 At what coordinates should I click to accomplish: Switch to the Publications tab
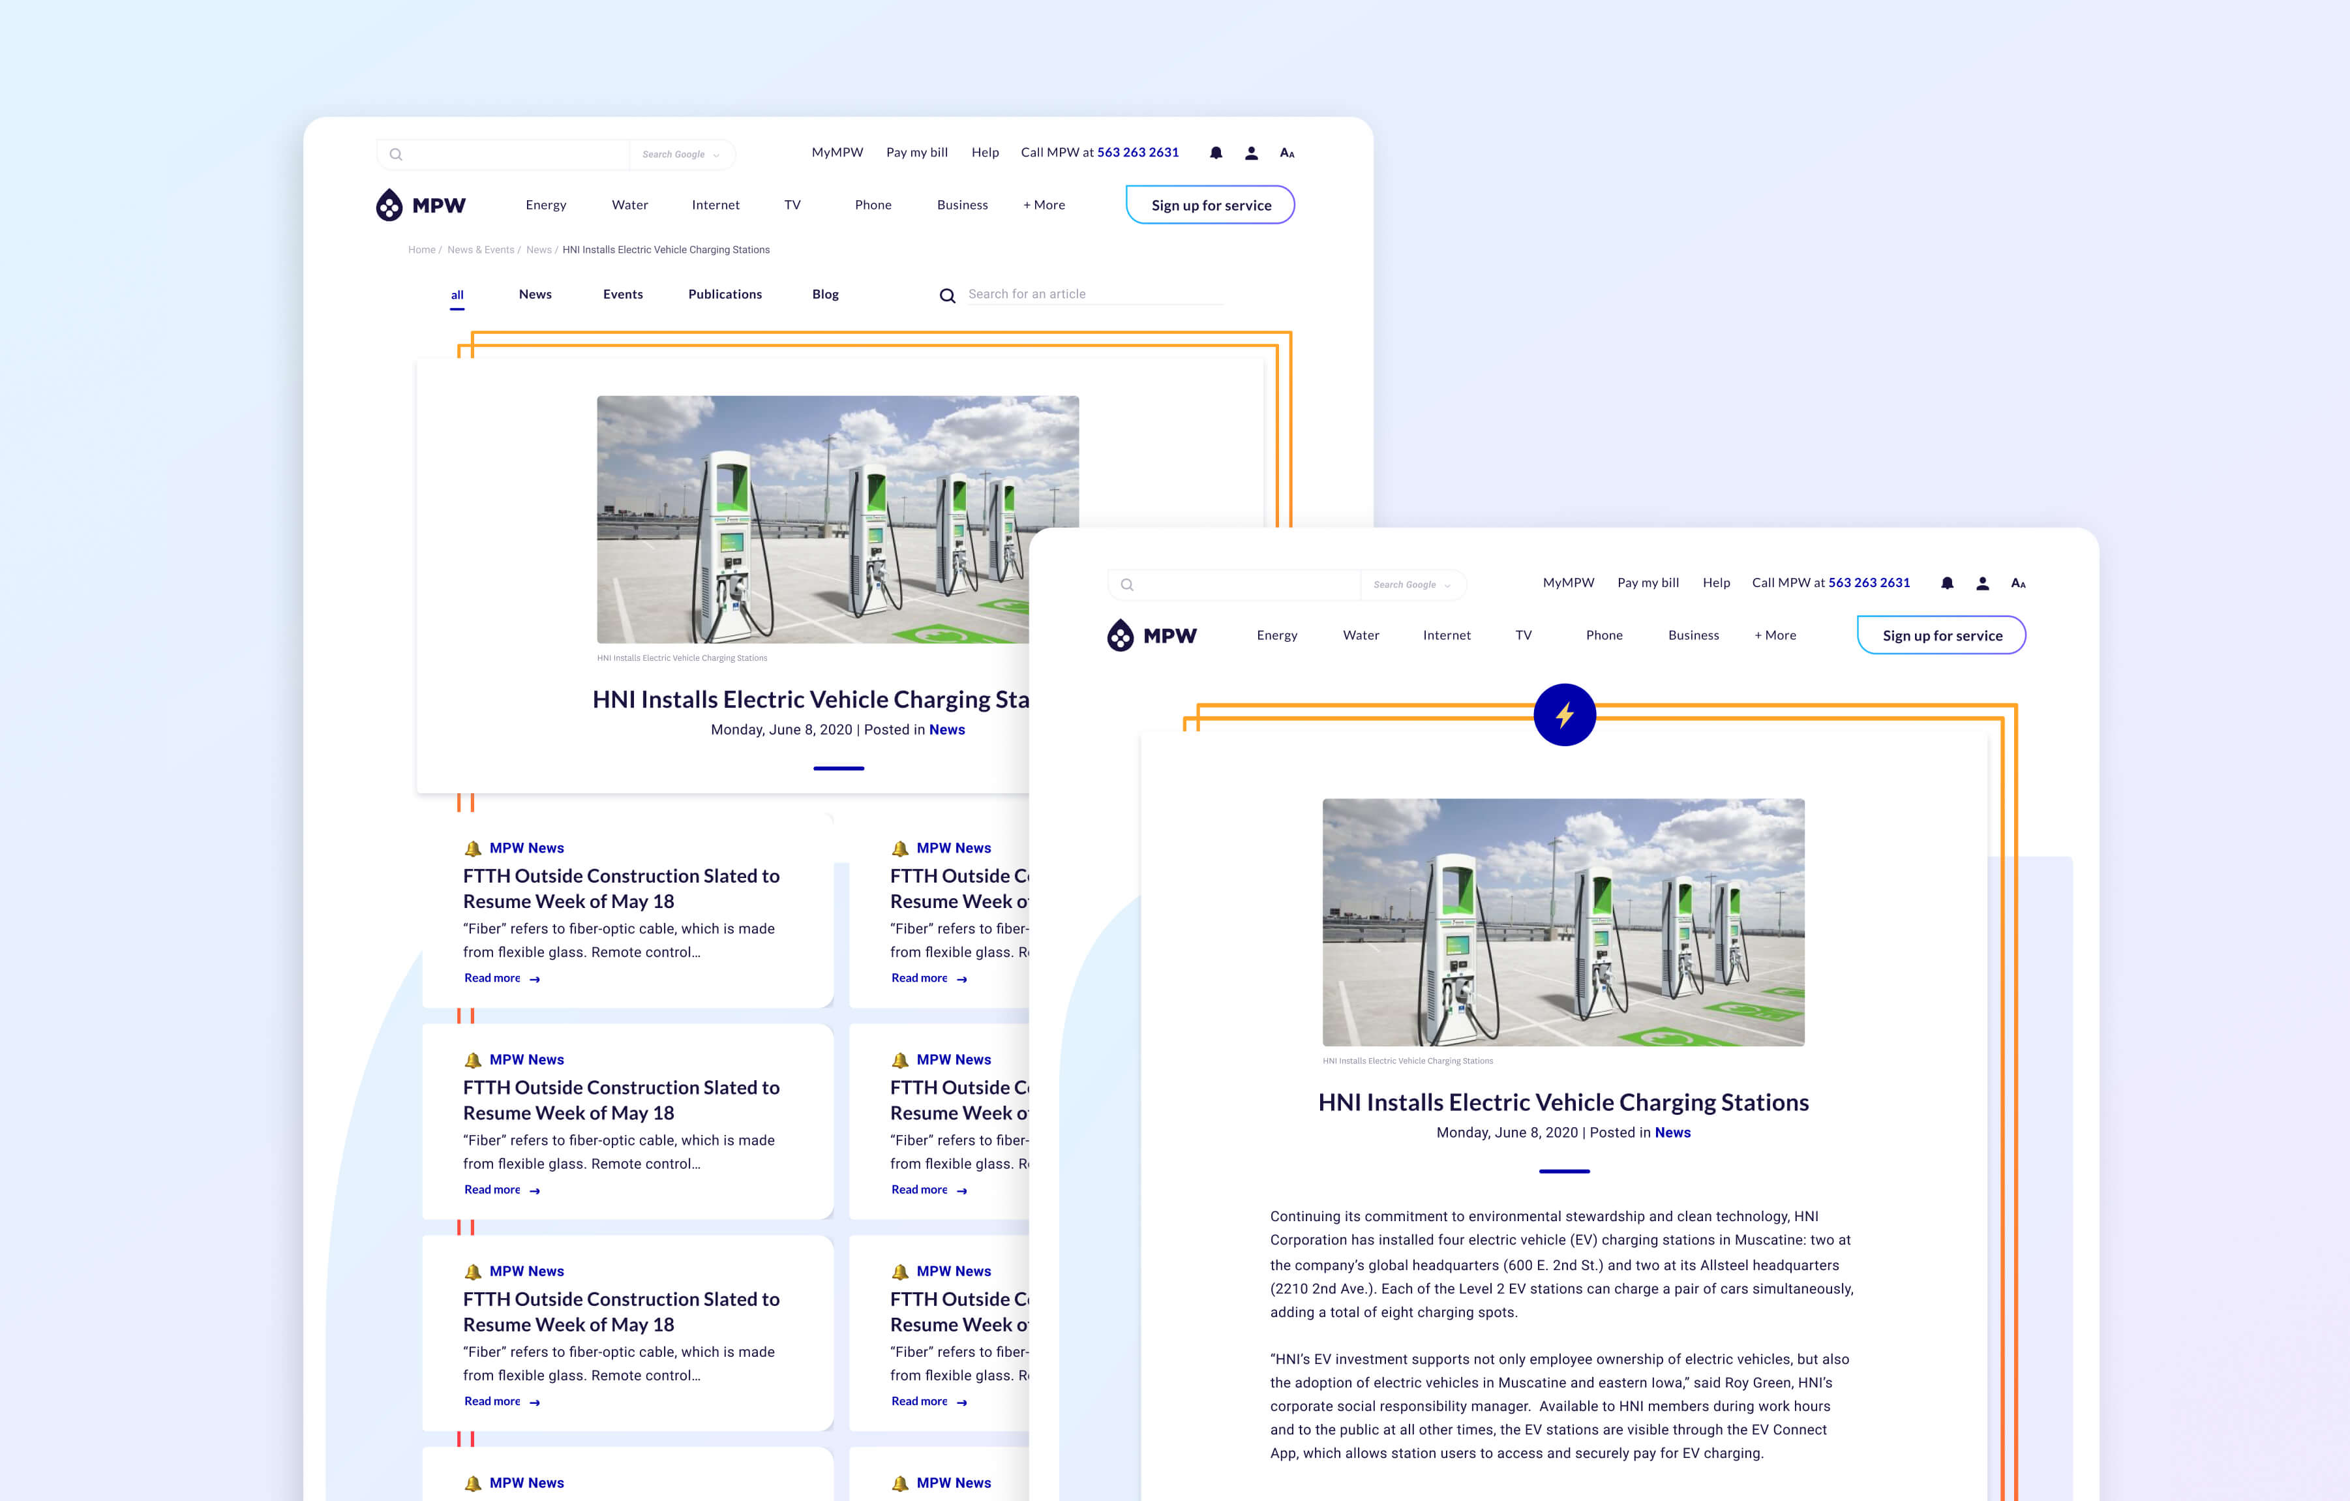[724, 295]
